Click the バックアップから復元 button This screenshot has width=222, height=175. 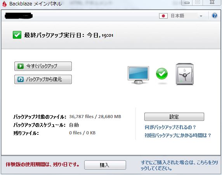[43, 79]
